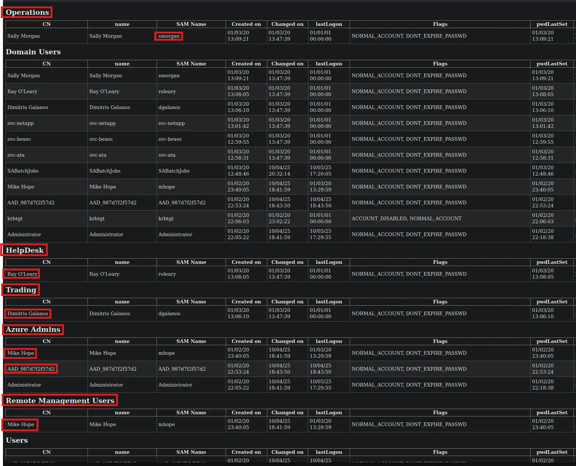This screenshot has height=466, width=576.
Task: Select svc-netapp CN cell in Domain Users
Action: pos(21,123)
